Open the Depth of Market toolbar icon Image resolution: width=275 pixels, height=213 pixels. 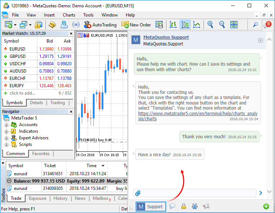tap(159, 25)
